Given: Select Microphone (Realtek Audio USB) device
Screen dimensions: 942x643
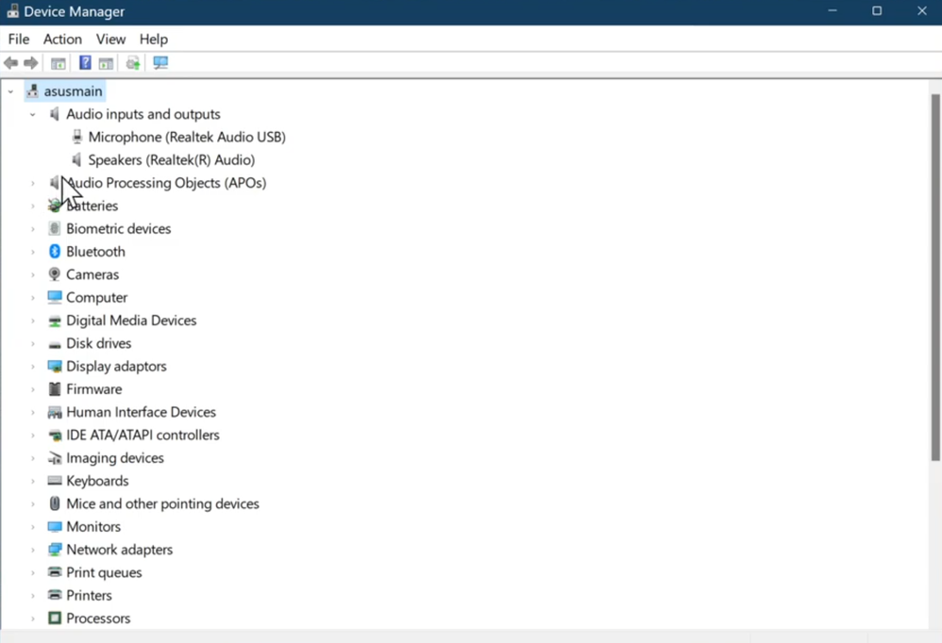Looking at the screenshot, I should tap(187, 137).
